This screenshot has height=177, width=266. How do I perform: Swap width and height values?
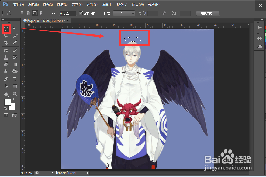point(164,13)
